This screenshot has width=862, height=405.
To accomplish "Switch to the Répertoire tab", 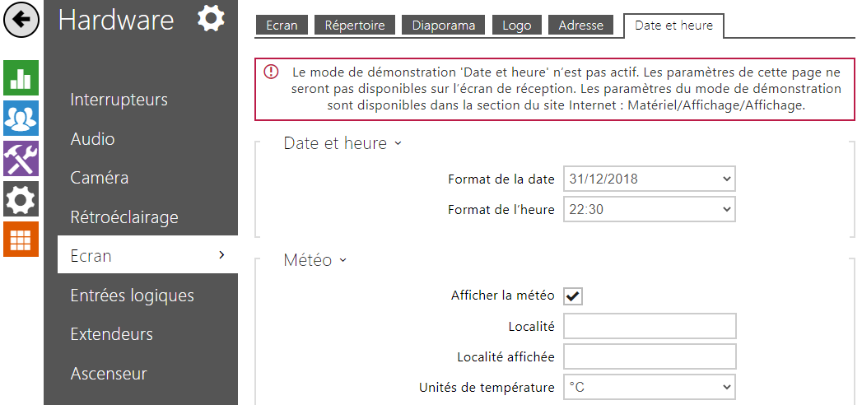I will pos(355,26).
